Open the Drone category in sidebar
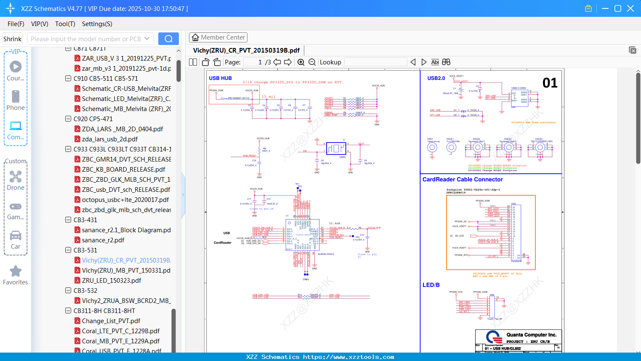This screenshot has width=641, height=361. [x=16, y=180]
